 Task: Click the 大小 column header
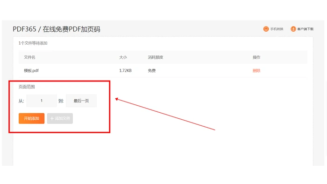[123, 57]
